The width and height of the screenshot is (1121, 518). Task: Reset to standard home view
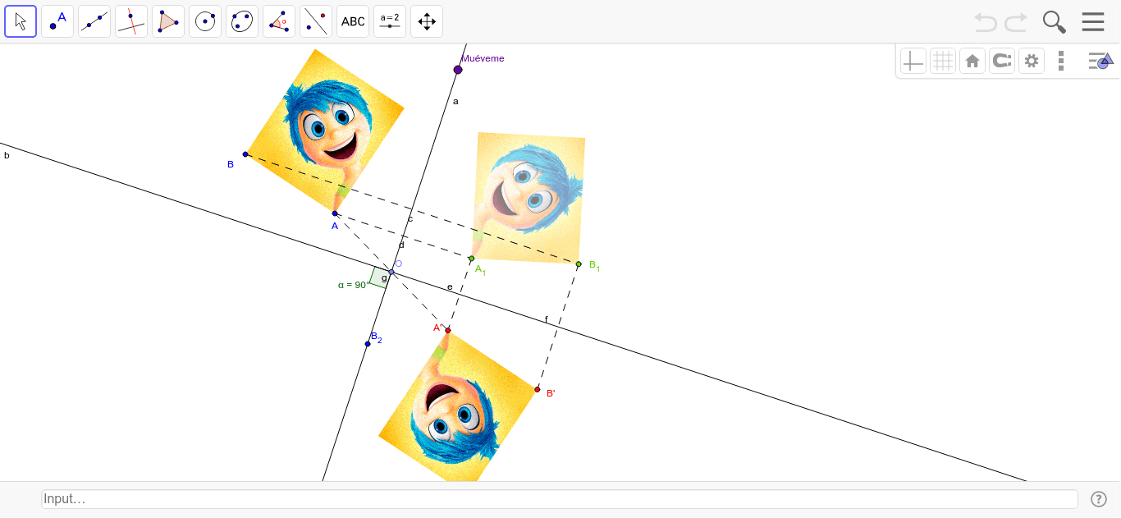[972, 61]
